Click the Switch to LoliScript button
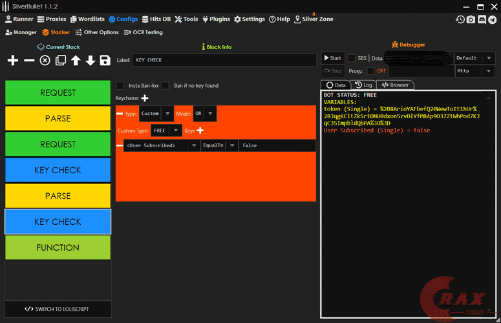This screenshot has height=323, width=501. 58,309
